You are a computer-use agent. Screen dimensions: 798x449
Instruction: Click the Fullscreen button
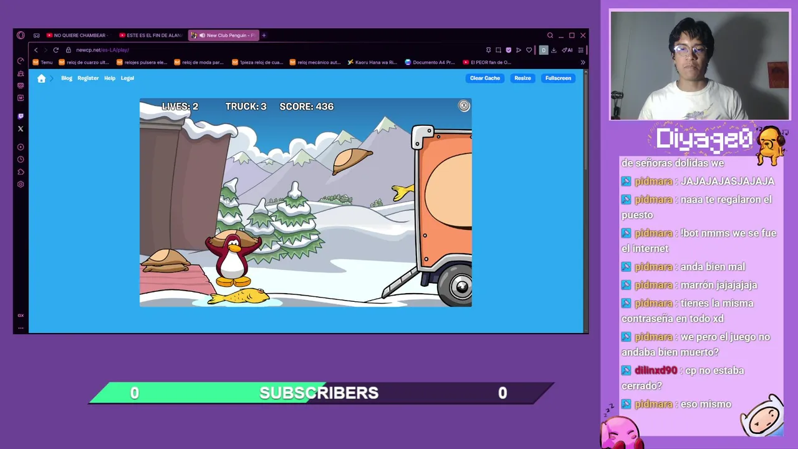pos(558,78)
